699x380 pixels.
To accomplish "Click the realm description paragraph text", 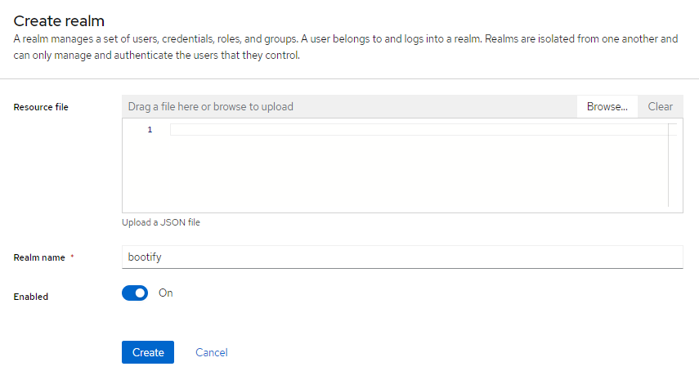I will click(x=346, y=47).
